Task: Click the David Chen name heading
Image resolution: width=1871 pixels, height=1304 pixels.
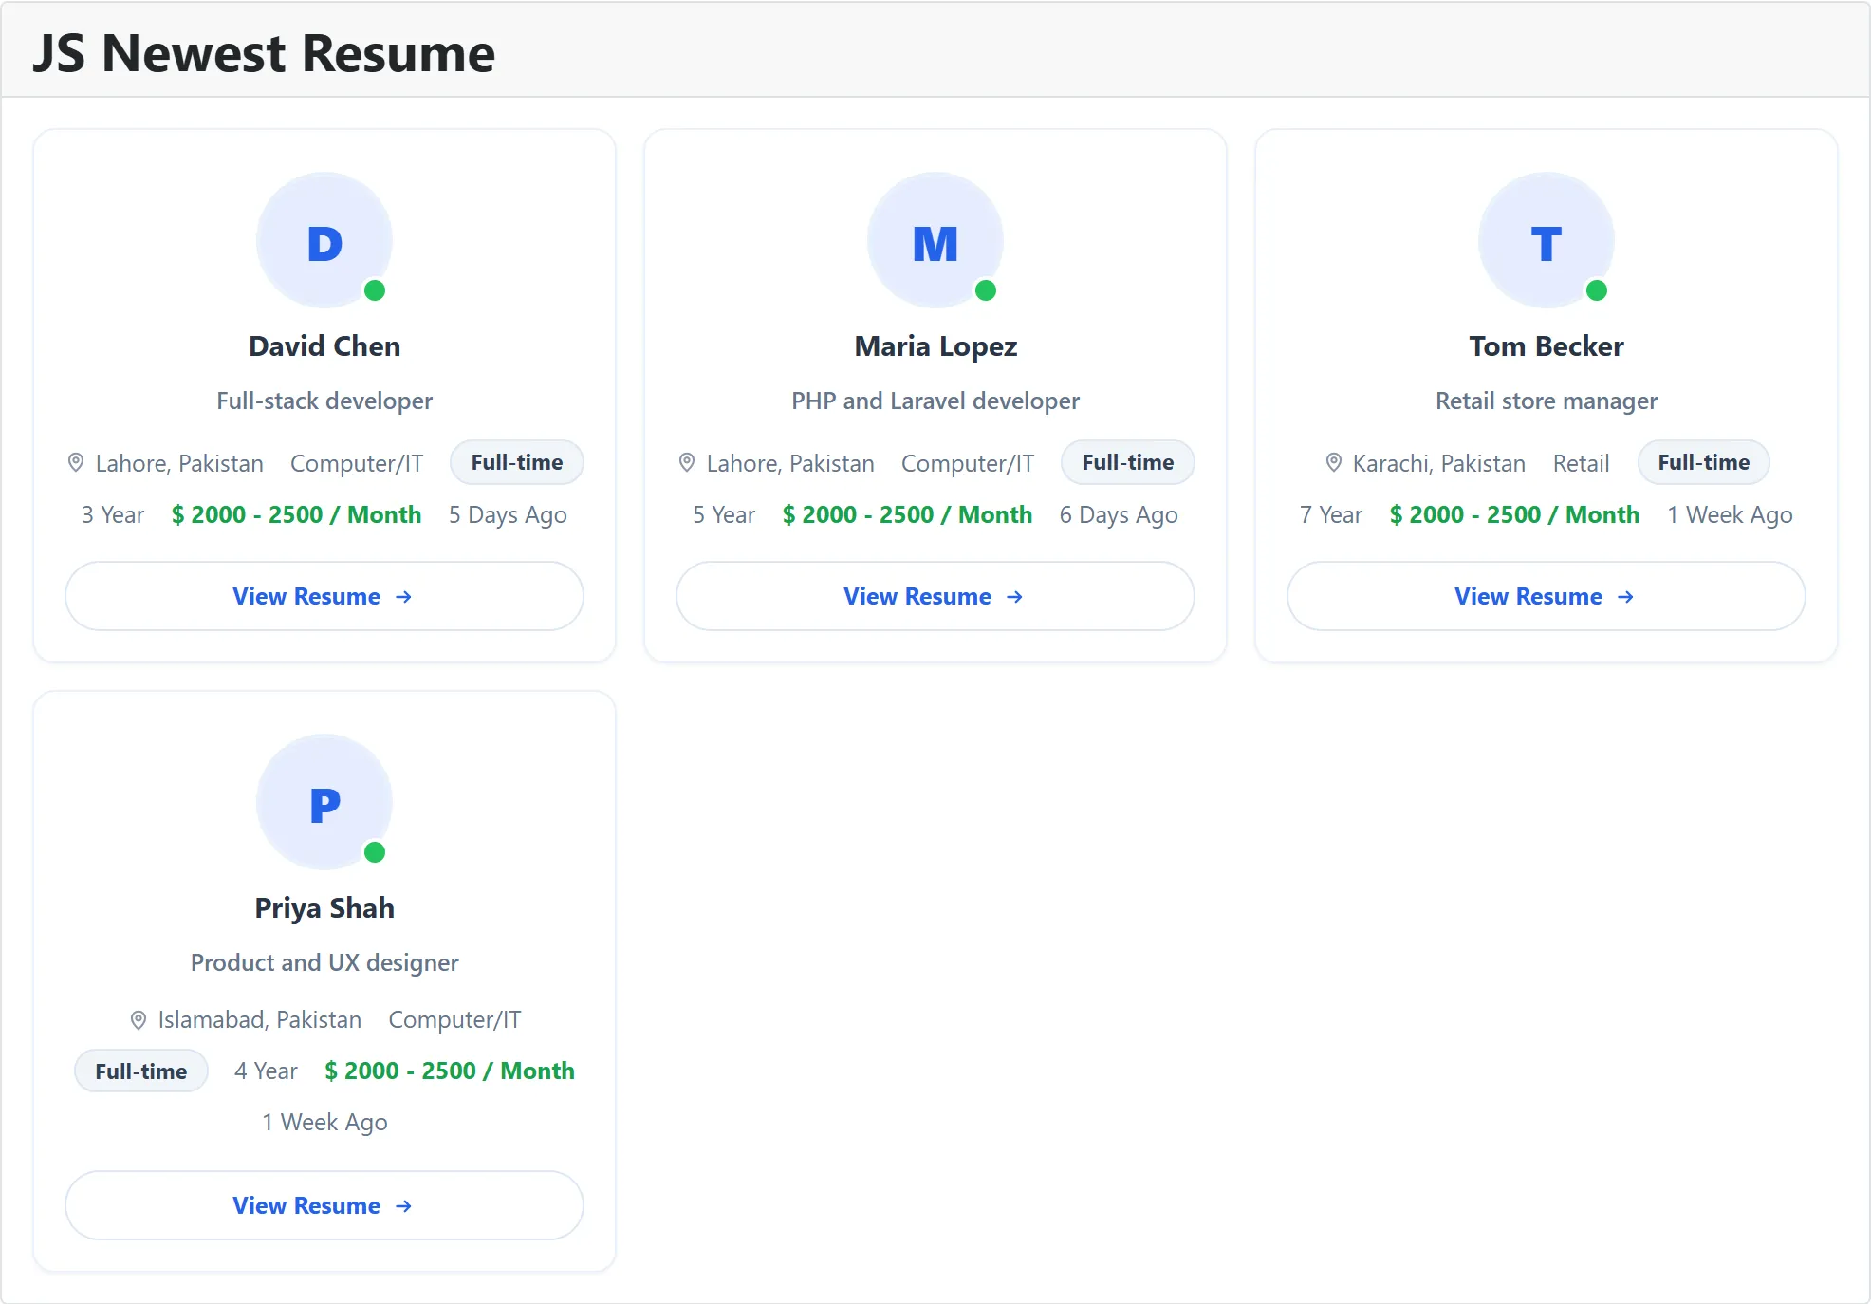Action: pos(324,346)
